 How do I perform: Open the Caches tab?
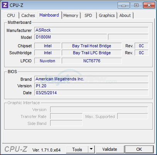pos(28,15)
